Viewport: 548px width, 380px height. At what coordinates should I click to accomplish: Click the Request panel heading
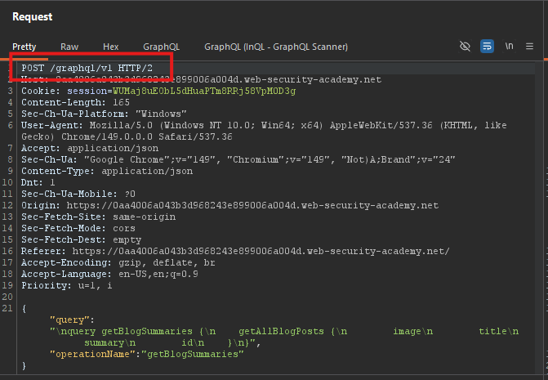32,16
